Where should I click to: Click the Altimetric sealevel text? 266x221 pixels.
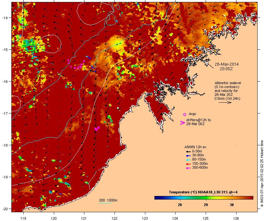pyautogui.click(x=228, y=83)
